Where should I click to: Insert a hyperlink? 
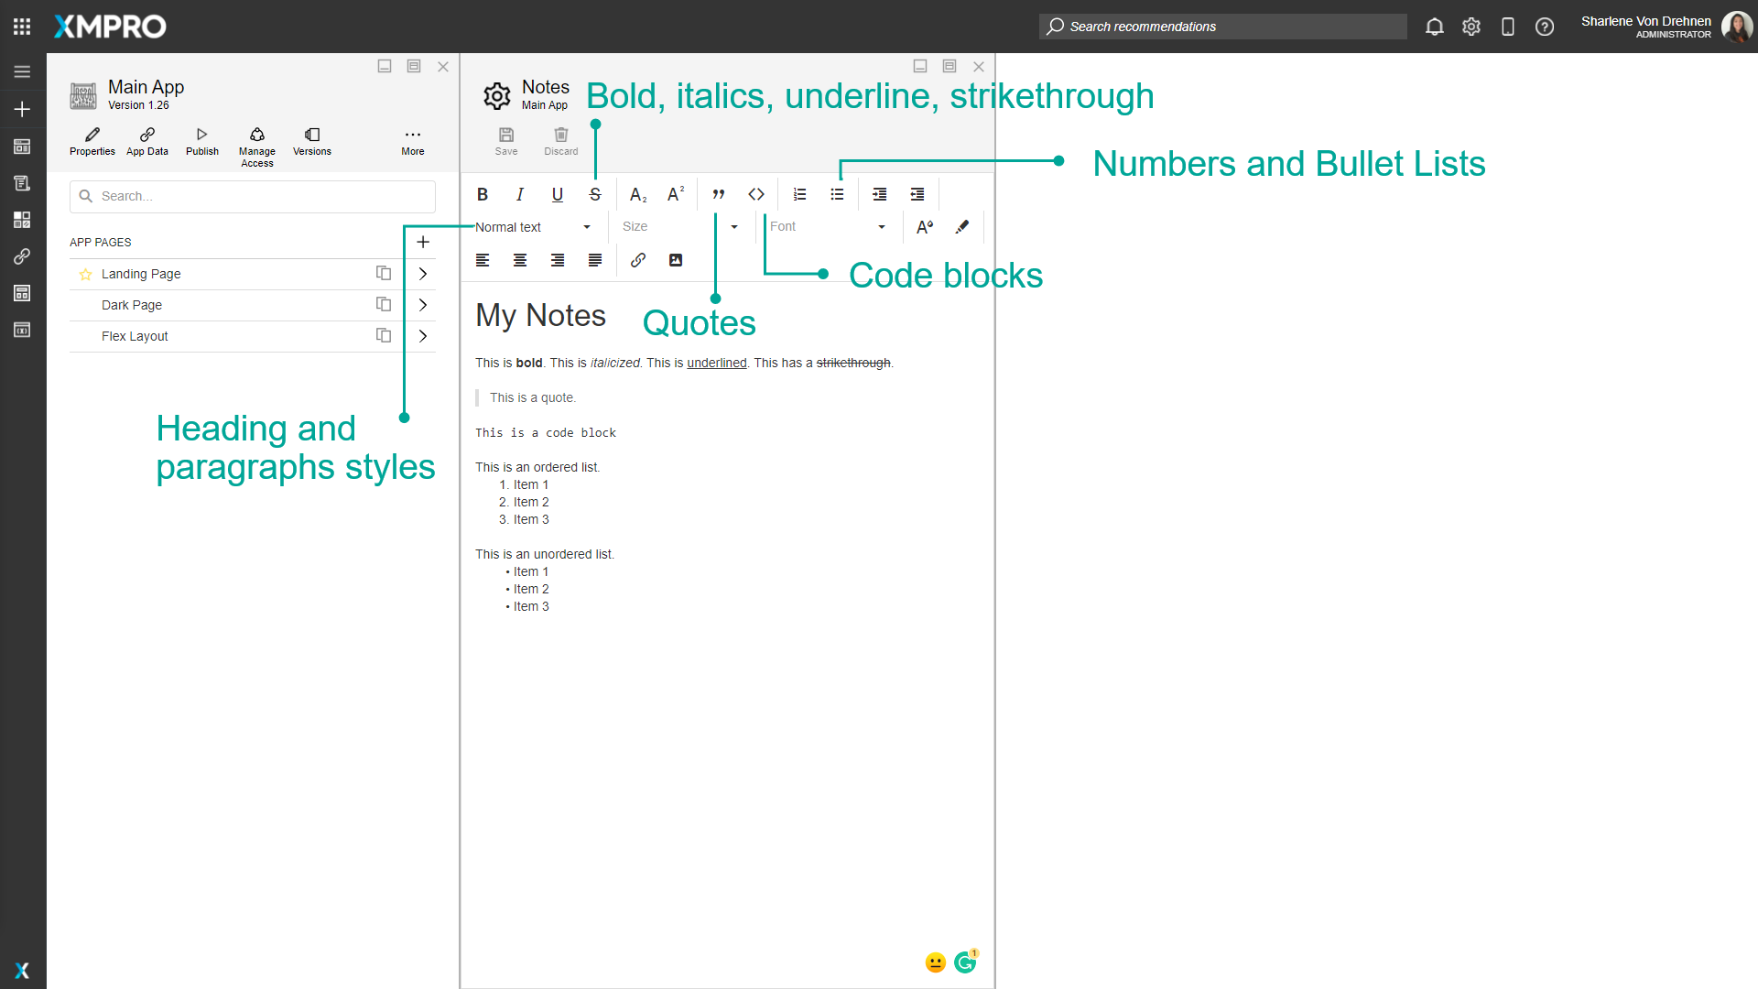coord(638,260)
